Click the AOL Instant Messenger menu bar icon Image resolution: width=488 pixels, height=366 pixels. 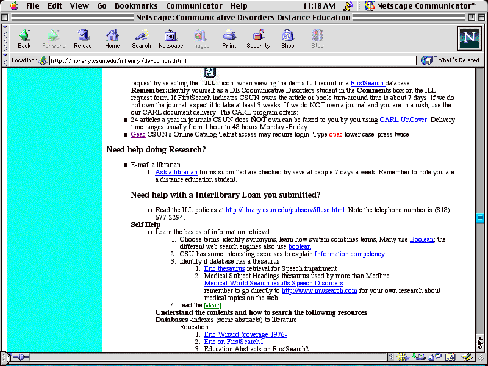[x=348, y=5]
